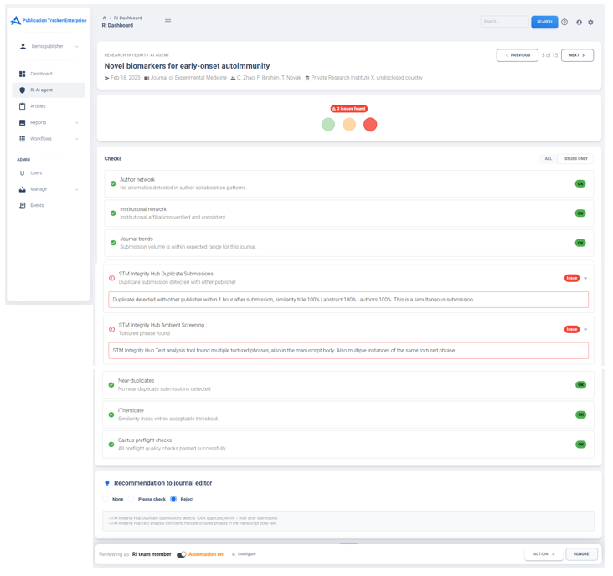Select the Please check recommendation radio

(x=131, y=499)
